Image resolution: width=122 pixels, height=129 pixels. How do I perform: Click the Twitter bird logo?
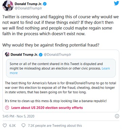116,3
